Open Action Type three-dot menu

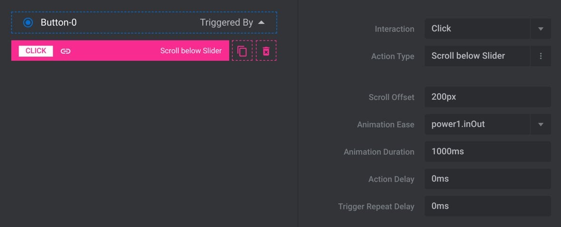coord(541,56)
